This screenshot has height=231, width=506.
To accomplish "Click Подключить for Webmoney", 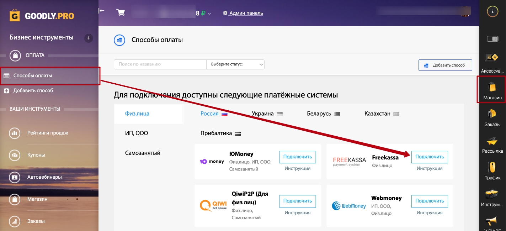I will (430, 201).
